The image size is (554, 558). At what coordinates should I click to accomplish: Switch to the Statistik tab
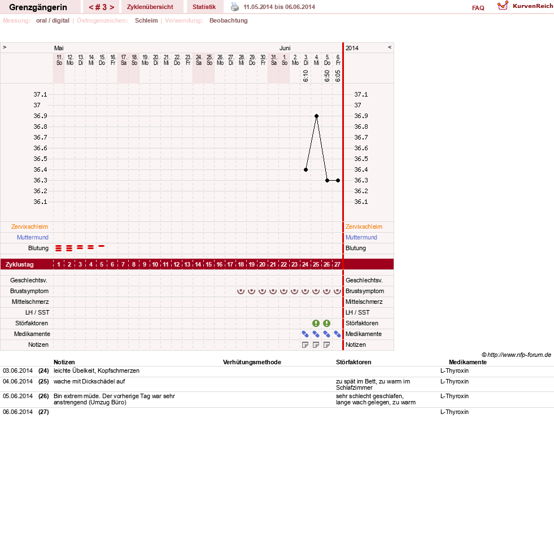[204, 7]
